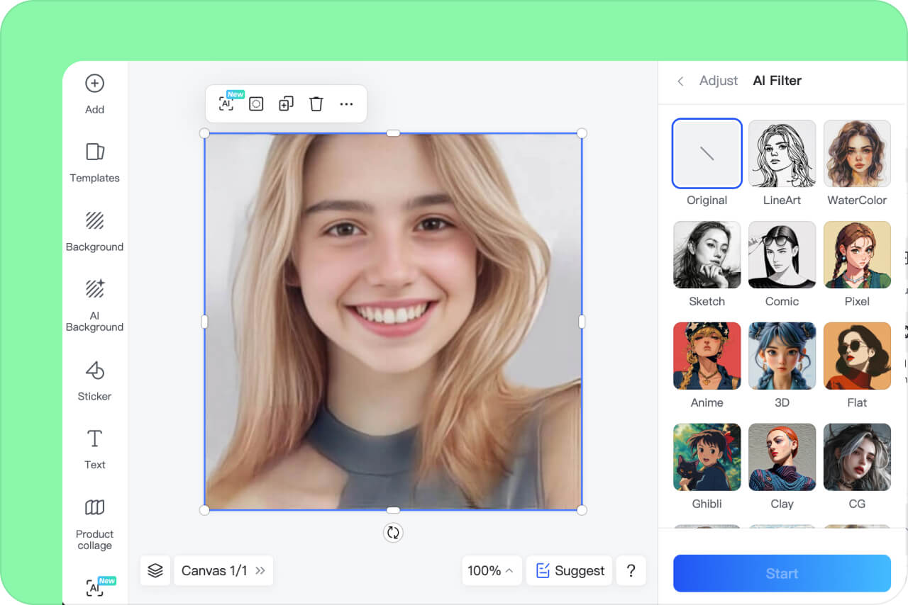Click the Start button

coord(782,573)
